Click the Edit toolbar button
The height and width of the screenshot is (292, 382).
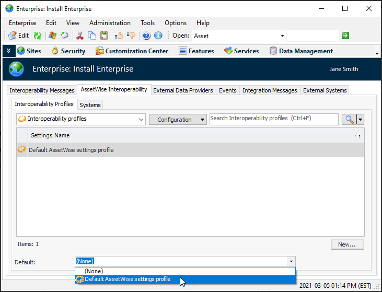18,36
